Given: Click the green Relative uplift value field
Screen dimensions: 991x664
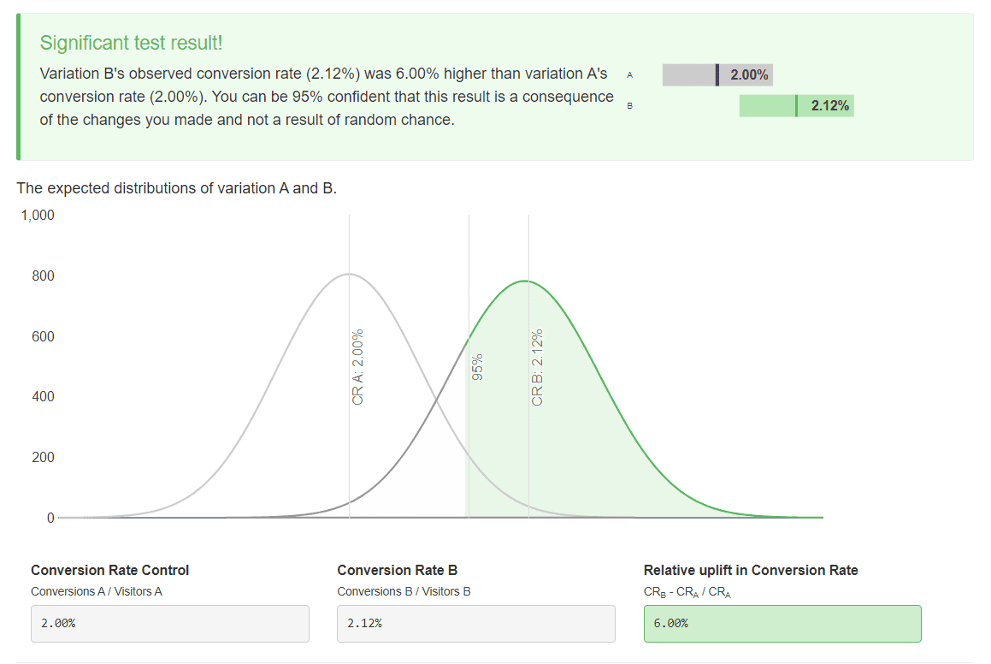Looking at the screenshot, I should click(x=782, y=623).
